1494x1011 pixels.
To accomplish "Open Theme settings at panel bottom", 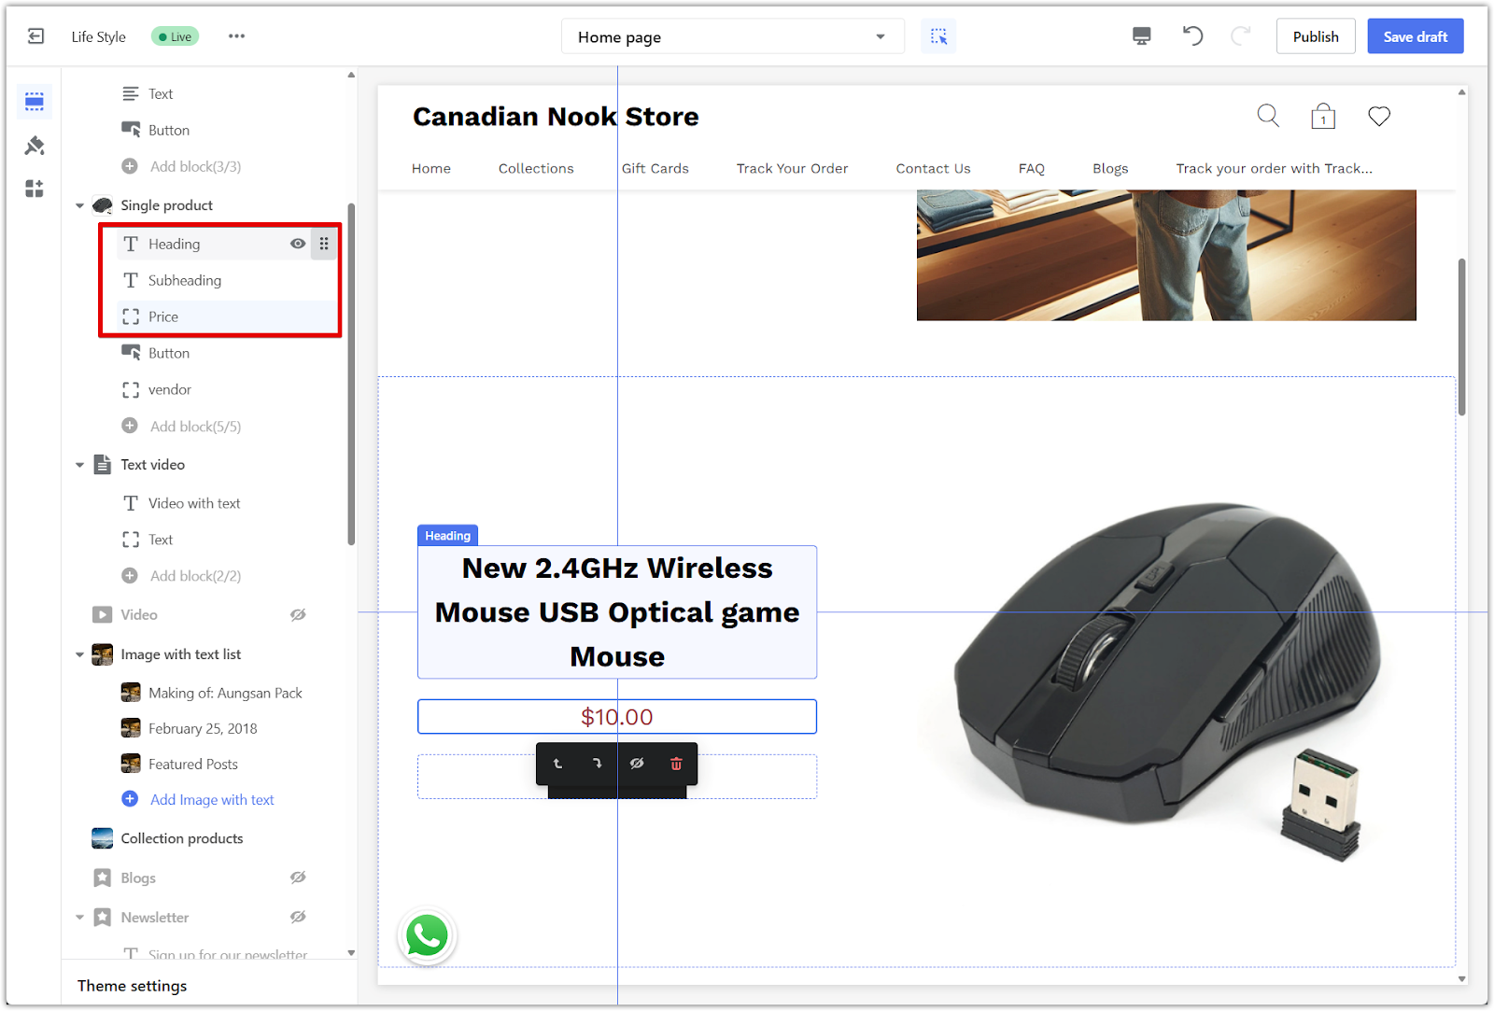I will click(x=132, y=986).
